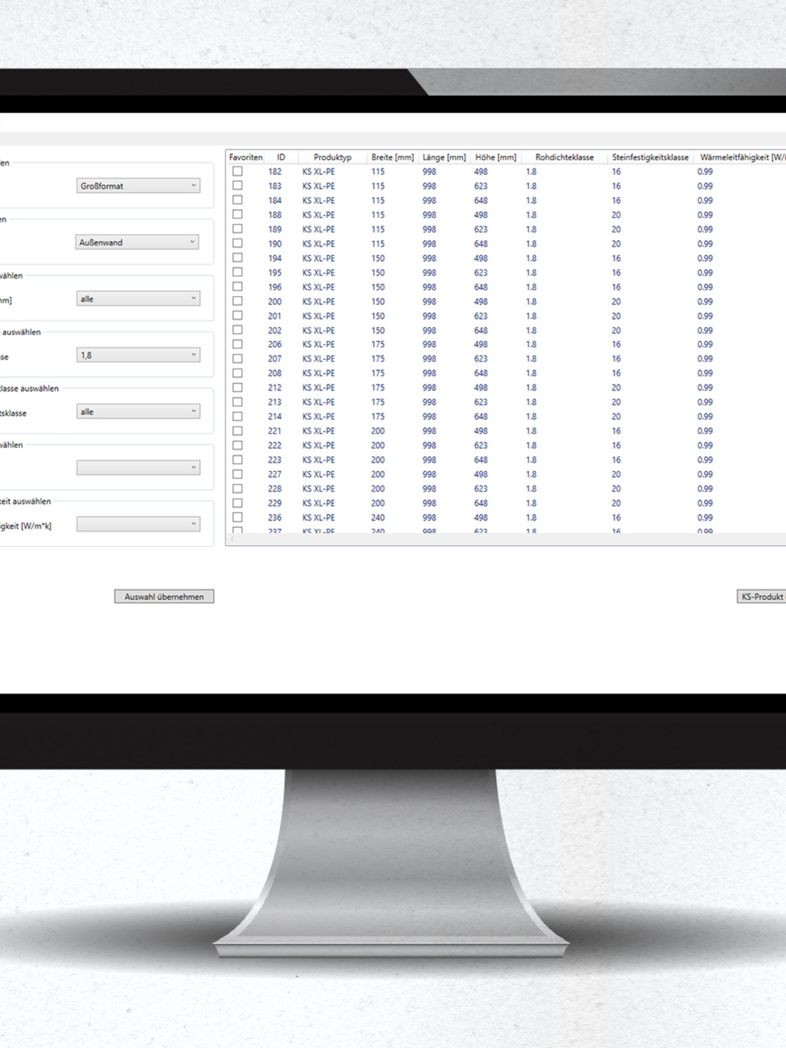The image size is (786, 1048).
Task: Open the 1,8 Rohdichteklasse dropdown
Action: (x=138, y=355)
